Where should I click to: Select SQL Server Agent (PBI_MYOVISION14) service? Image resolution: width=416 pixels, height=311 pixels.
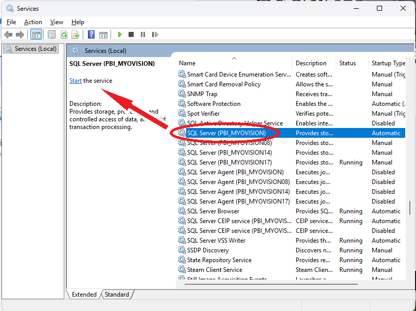pos(239,192)
